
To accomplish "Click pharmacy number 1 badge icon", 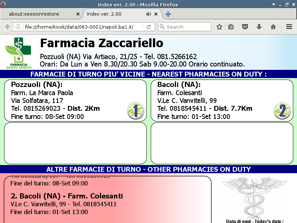I will (136, 111).
